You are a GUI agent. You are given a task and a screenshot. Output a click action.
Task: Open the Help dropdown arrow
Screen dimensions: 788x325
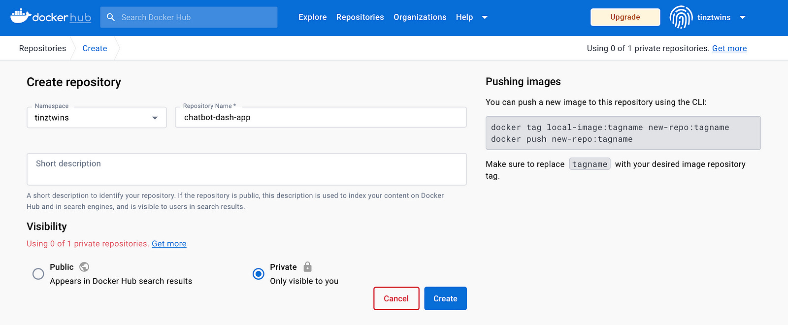coord(485,17)
